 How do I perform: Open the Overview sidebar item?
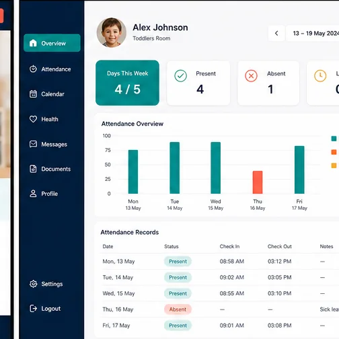[x=52, y=43]
